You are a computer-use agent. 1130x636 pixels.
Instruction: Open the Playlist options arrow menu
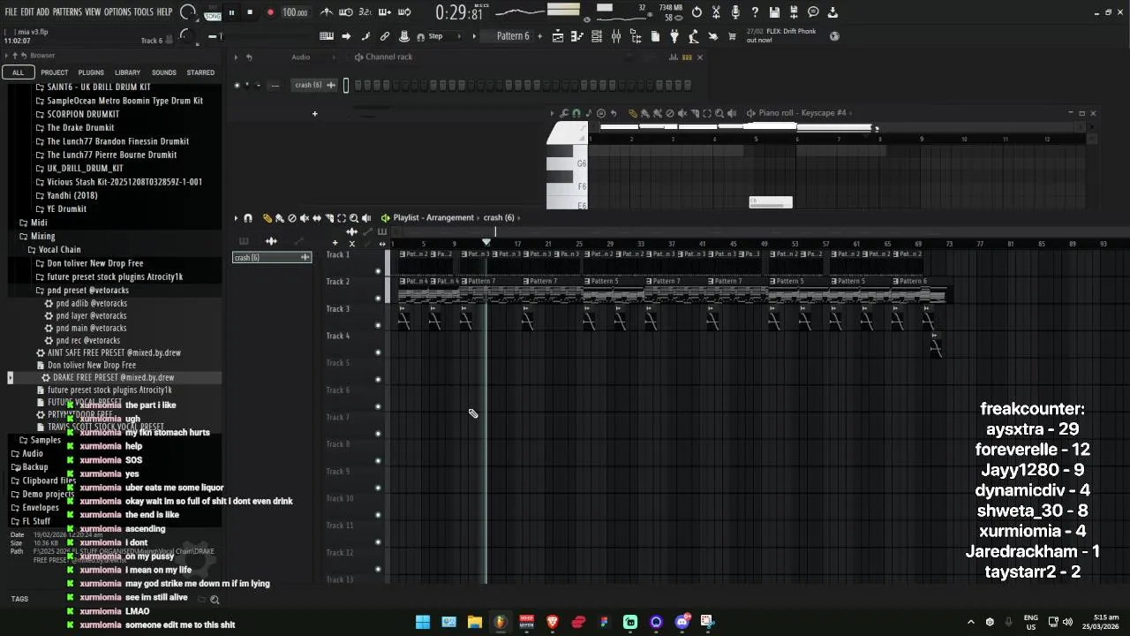[x=236, y=218]
